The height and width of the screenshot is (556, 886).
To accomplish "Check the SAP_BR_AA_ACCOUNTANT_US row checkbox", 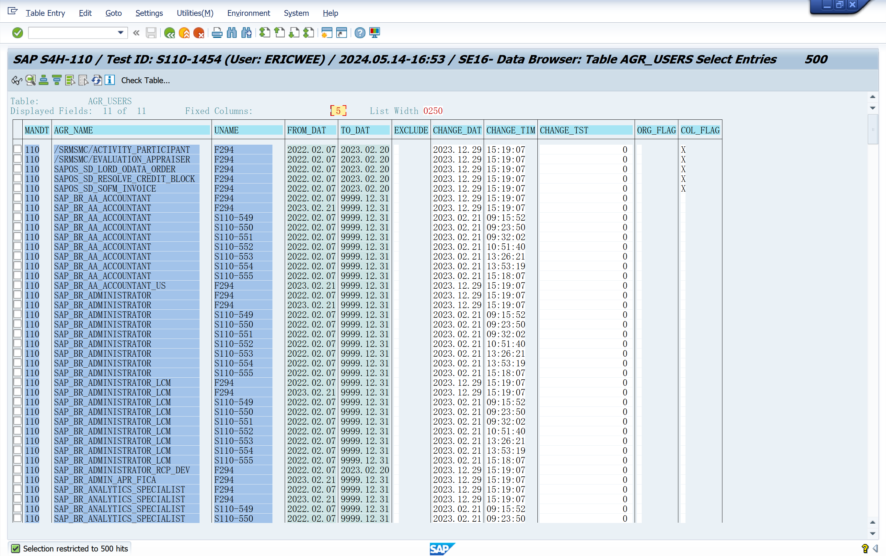I will [17, 285].
